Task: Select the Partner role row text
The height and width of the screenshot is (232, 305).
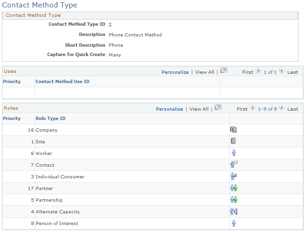Action: (x=44, y=188)
